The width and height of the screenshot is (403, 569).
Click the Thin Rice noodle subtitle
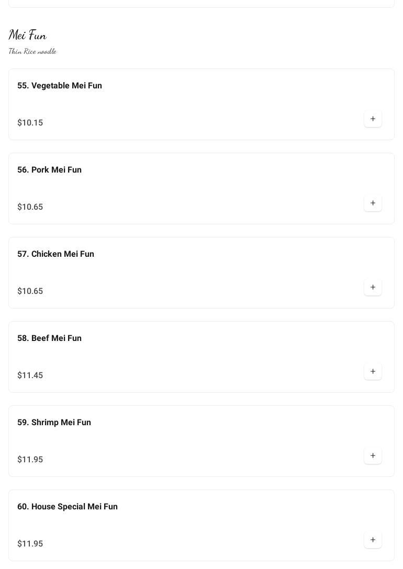[32, 51]
